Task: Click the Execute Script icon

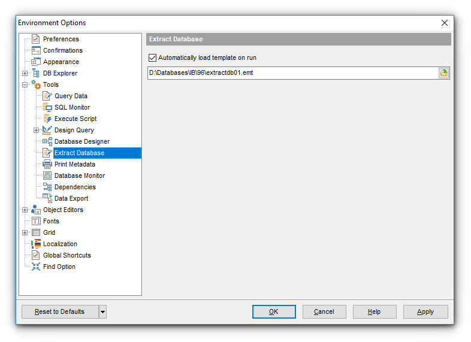Action: [x=47, y=119]
